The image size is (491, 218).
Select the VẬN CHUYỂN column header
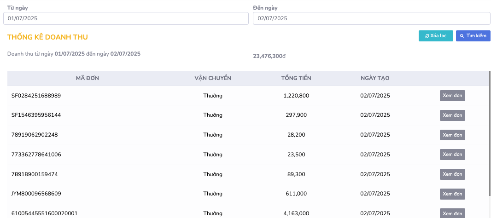[x=213, y=78]
